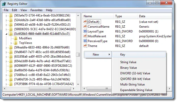Select the '0x00000001 (1)' data cell
This screenshot has width=178, height=103.
coord(149,31)
